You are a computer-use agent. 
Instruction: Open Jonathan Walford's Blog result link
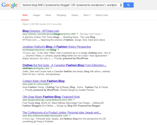57,47
